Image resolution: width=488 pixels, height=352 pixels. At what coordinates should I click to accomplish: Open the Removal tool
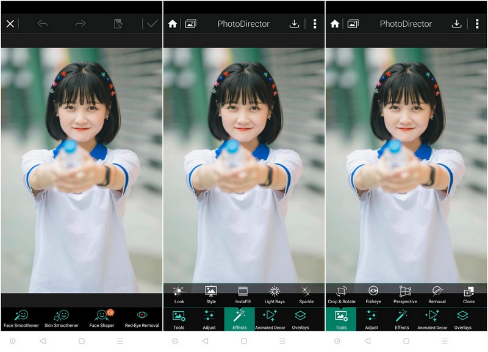(x=438, y=293)
